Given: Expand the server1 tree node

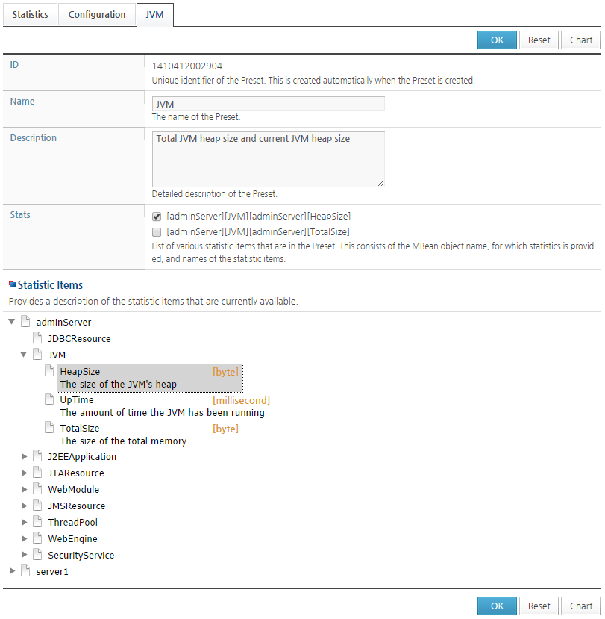Looking at the screenshot, I should point(12,570).
